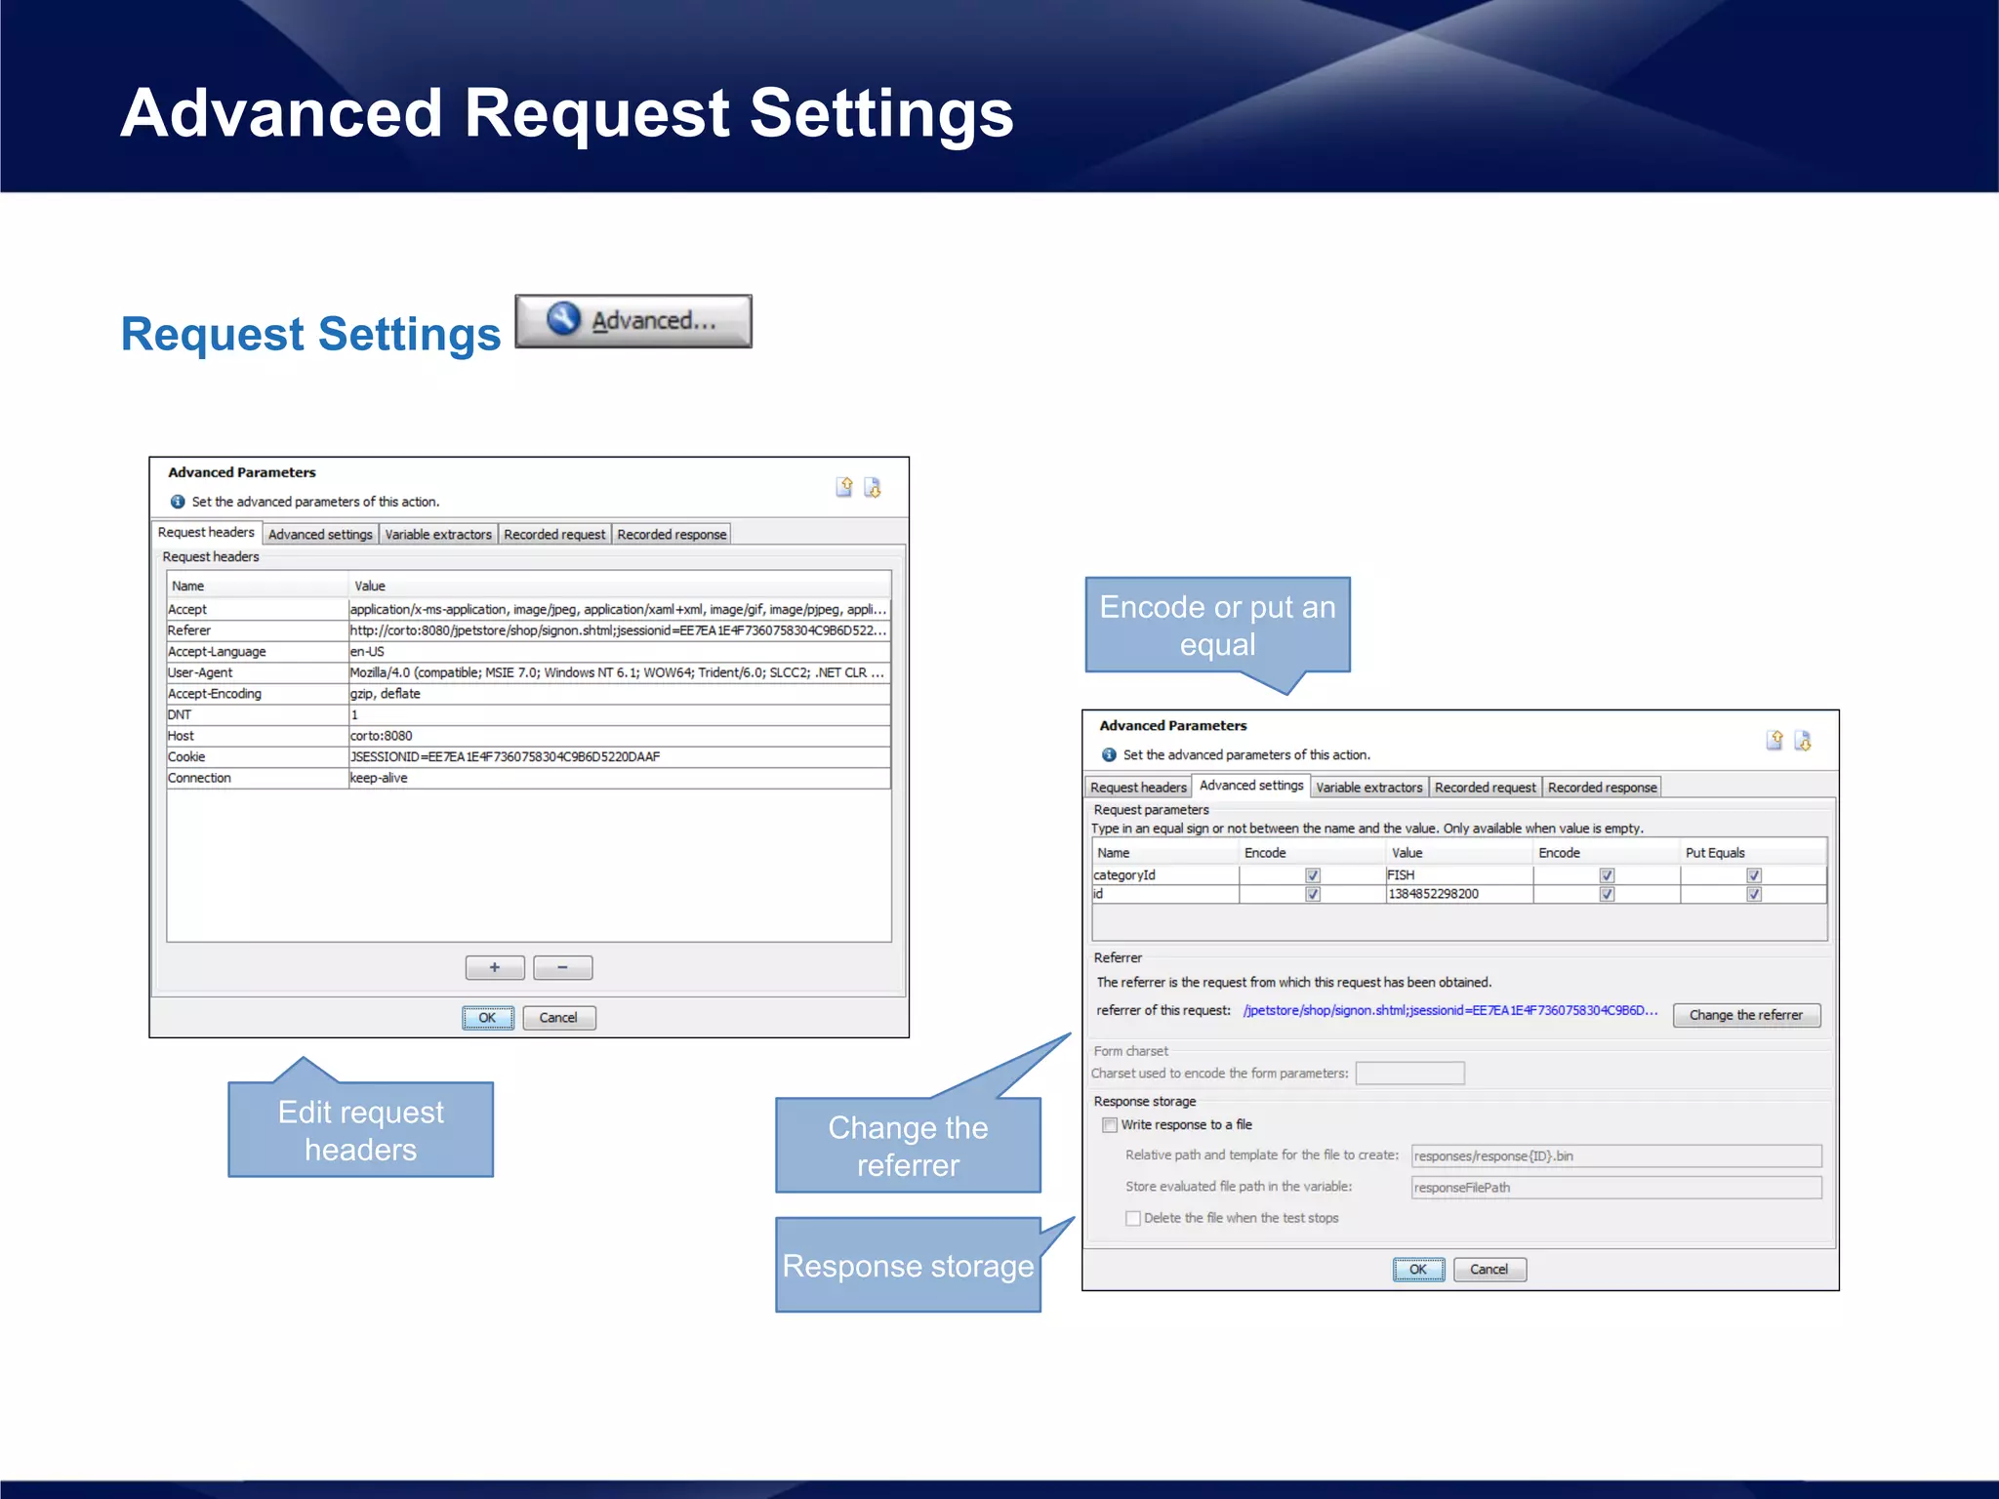
Task: Click the FISH value cell
Action: point(1459,875)
